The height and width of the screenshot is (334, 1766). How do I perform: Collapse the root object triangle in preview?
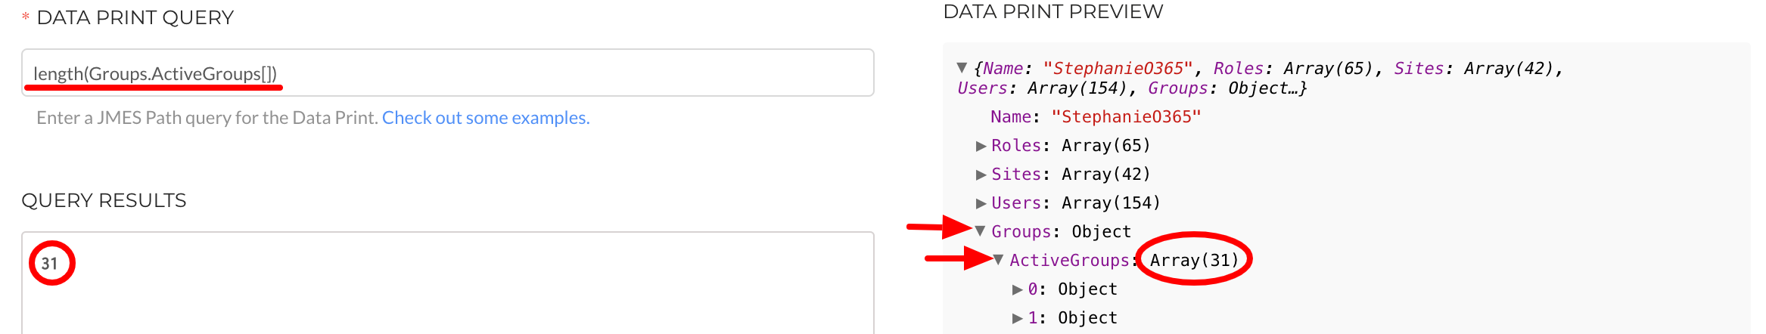pos(962,68)
